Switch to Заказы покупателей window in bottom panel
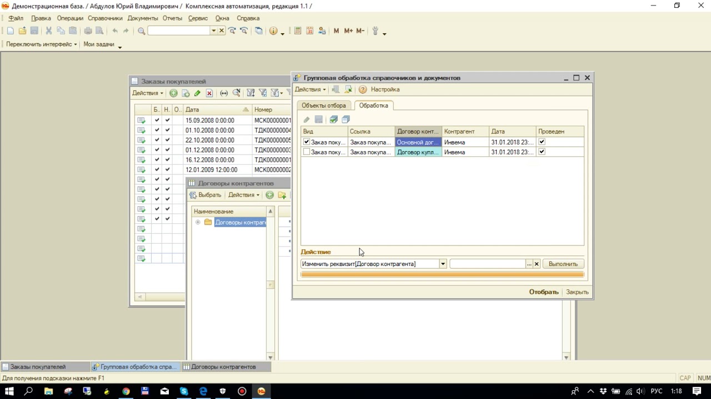 46,367
